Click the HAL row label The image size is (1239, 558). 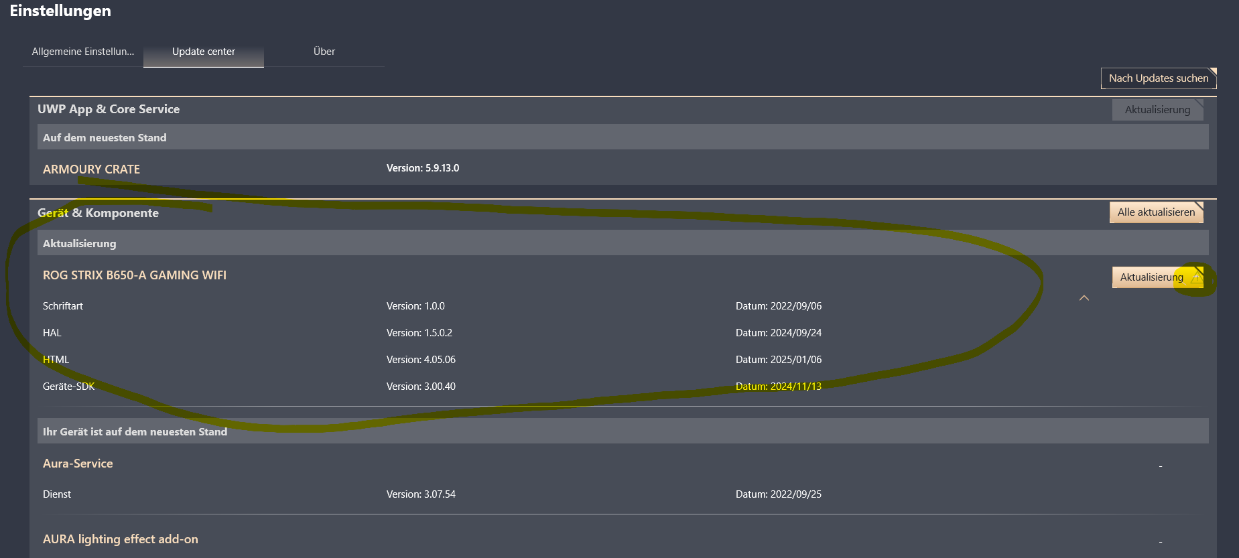tap(52, 333)
